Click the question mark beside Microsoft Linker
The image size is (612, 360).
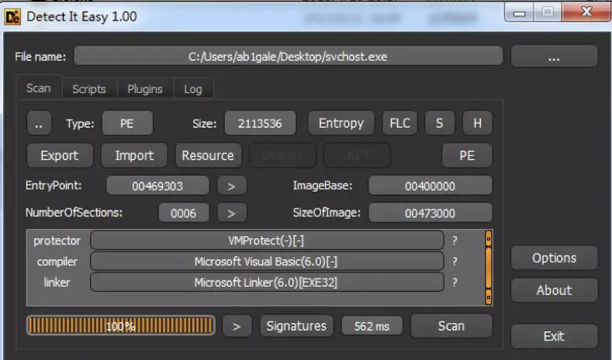click(455, 282)
